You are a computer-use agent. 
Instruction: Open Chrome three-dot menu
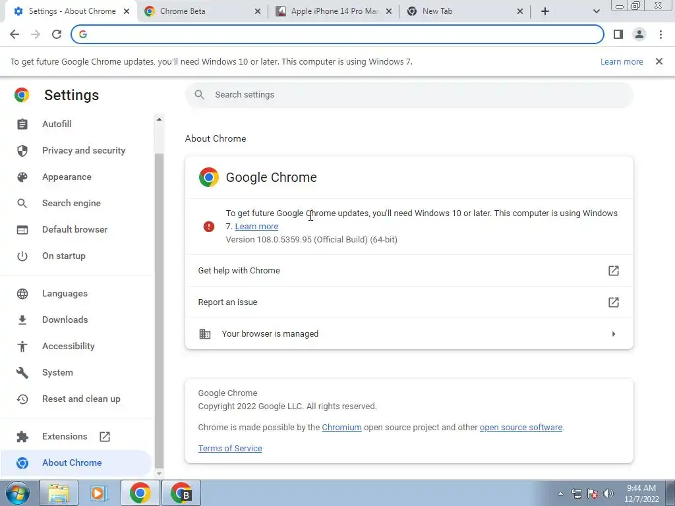pos(660,34)
